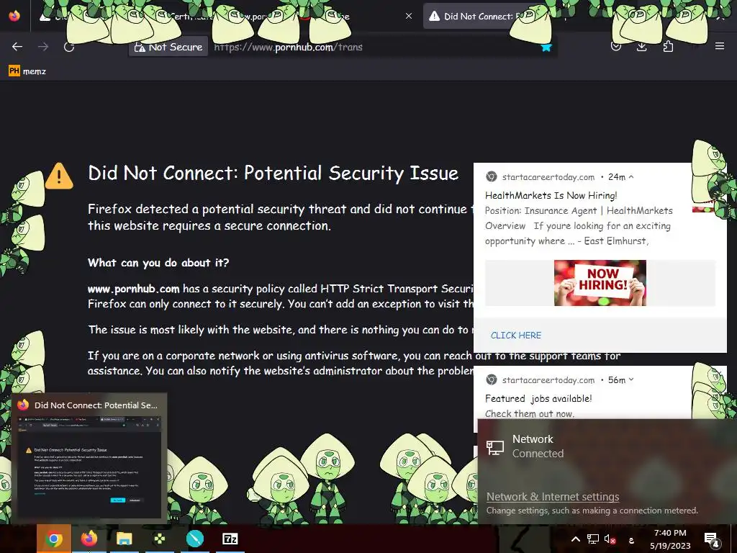Show hidden system tray icons chevron
This screenshot has width=737, height=553.
(575, 539)
